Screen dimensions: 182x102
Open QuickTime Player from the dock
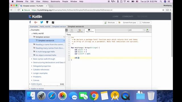125,96
